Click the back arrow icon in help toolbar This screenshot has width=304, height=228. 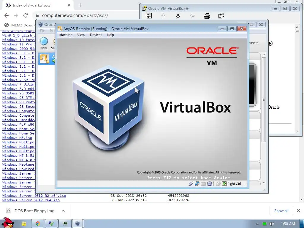click(x=192, y=16)
